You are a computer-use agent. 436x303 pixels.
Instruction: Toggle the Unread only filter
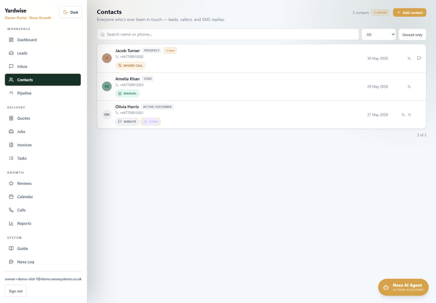(412, 34)
